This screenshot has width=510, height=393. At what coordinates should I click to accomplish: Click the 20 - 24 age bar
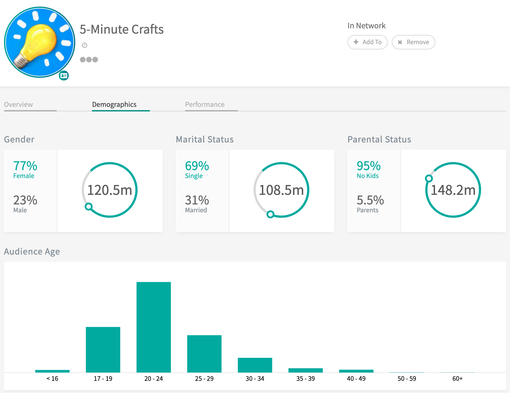[154, 327]
